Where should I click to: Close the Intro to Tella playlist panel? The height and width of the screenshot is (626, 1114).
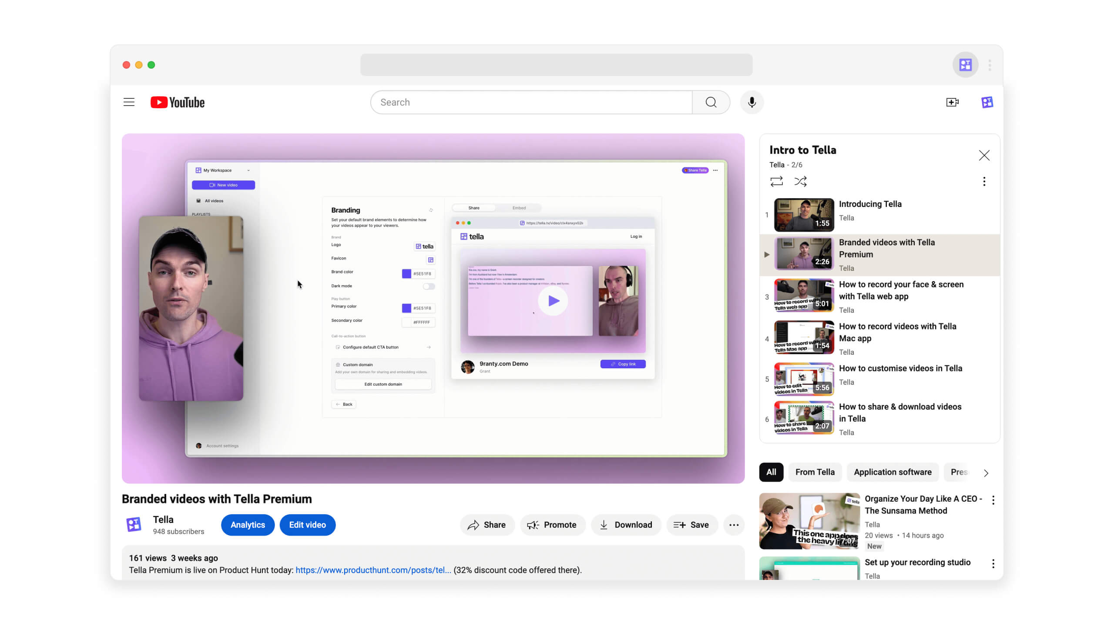pos(984,155)
